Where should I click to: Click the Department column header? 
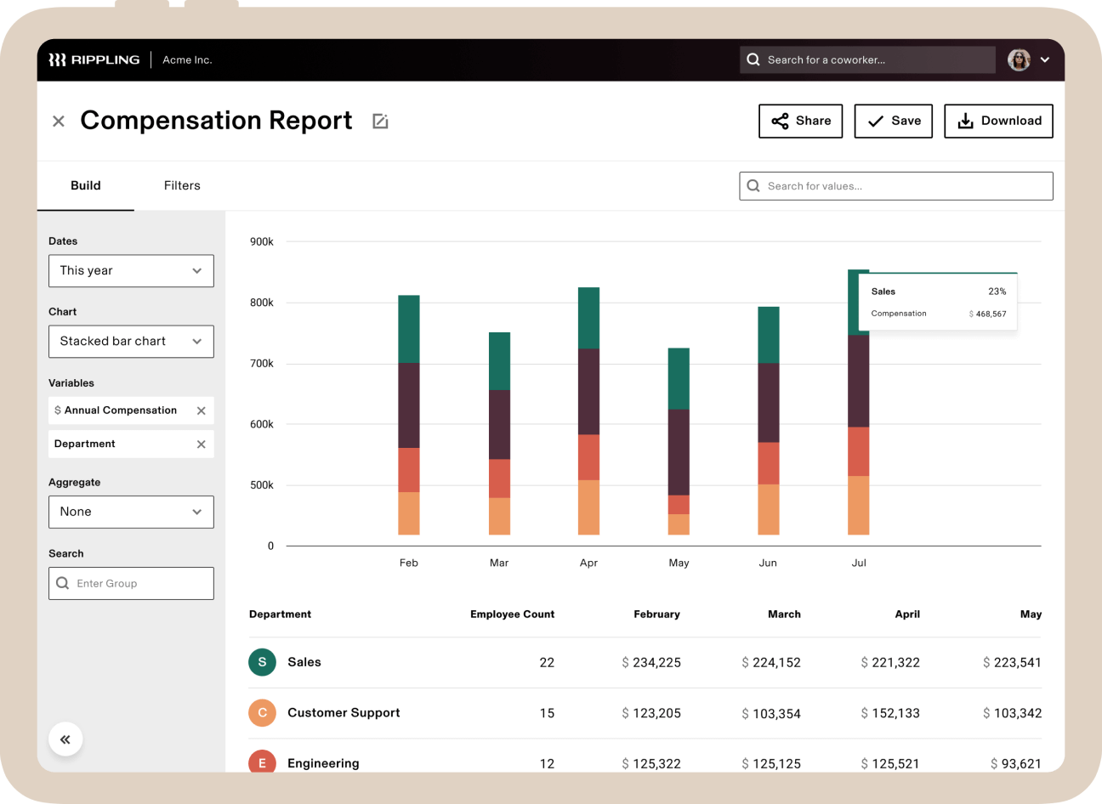coord(280,614)
